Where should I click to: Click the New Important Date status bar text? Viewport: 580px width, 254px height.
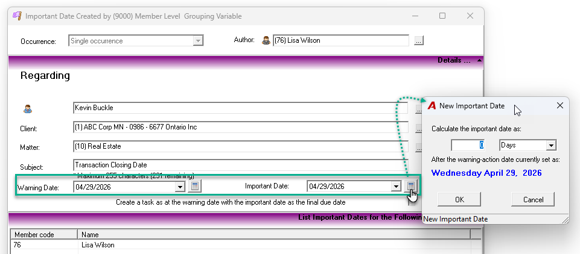pyautogui.click(x=455, y=219)
